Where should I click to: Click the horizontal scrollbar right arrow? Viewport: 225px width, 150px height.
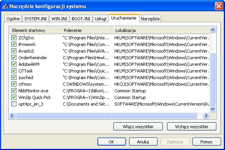tap(206, 115)
